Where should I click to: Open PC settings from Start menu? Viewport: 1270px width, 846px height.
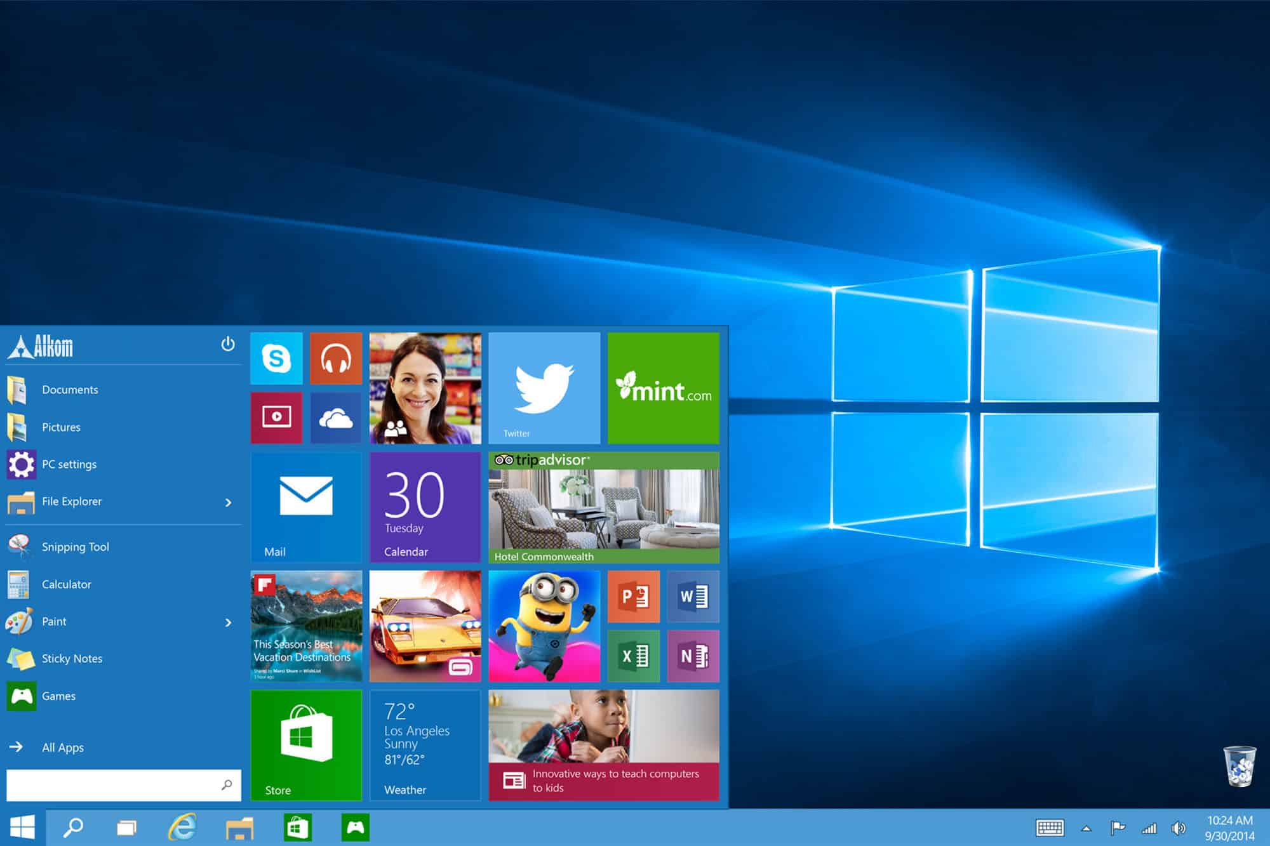(69, 465)
